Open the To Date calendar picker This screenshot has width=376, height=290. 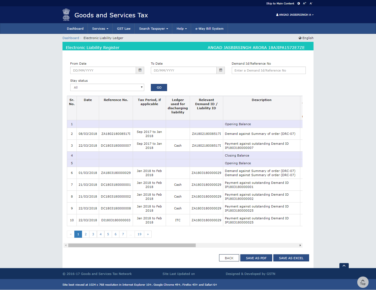[x=220, y=70]
